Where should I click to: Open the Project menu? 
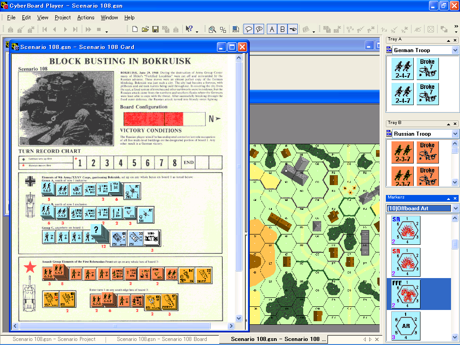coord(63,18)
